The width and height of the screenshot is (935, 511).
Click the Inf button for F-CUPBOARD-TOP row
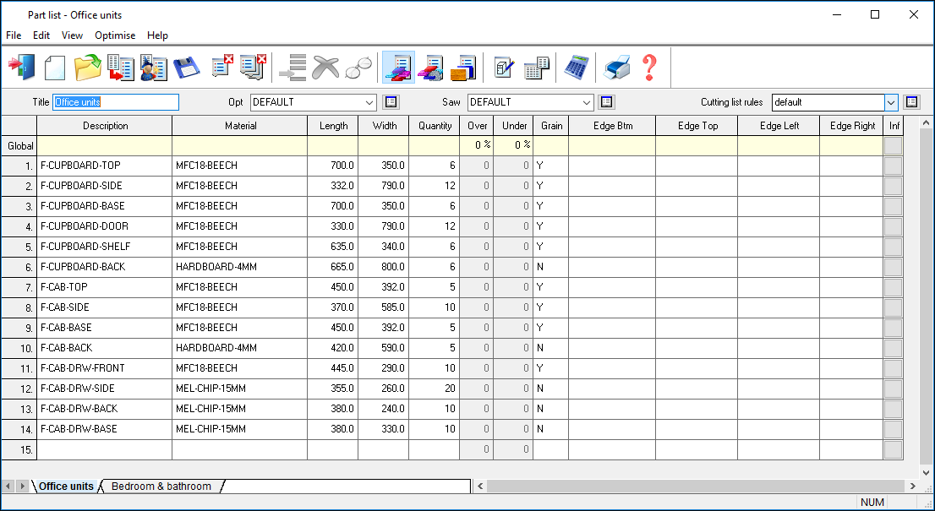(893, 166)
